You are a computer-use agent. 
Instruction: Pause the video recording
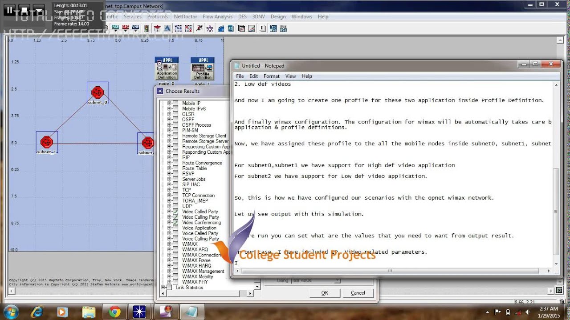pos(9,10)
